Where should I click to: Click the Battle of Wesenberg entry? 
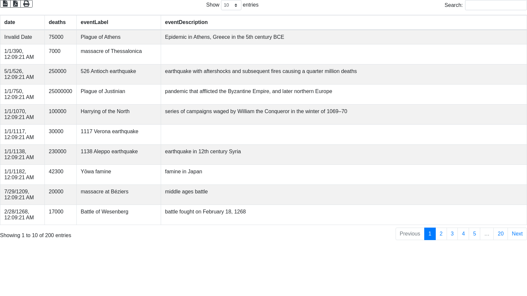tap(104, 212)
